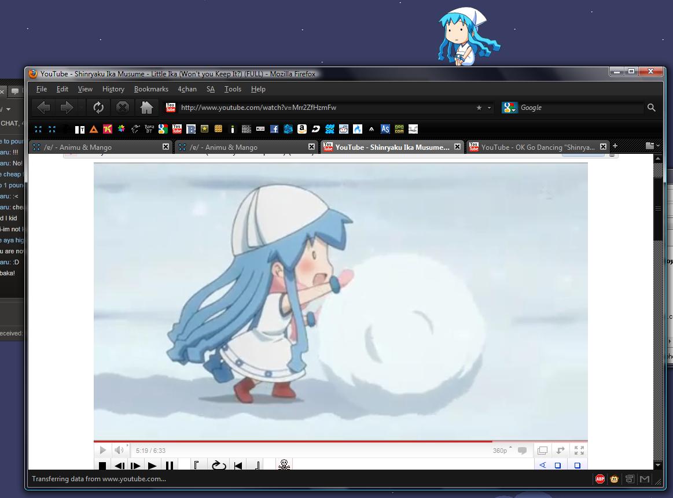
Task: Open the Bookmarks menu
Action: tap(151, 89)
